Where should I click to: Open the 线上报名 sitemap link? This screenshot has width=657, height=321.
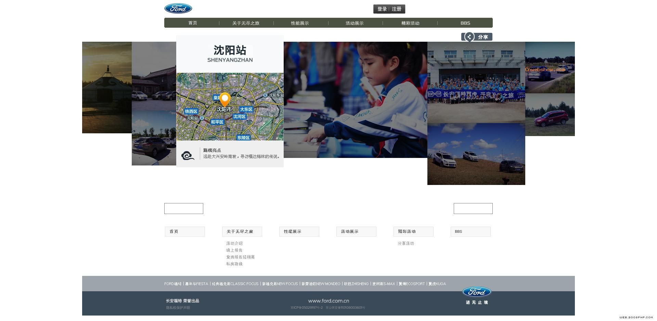[x=234, y=250]
